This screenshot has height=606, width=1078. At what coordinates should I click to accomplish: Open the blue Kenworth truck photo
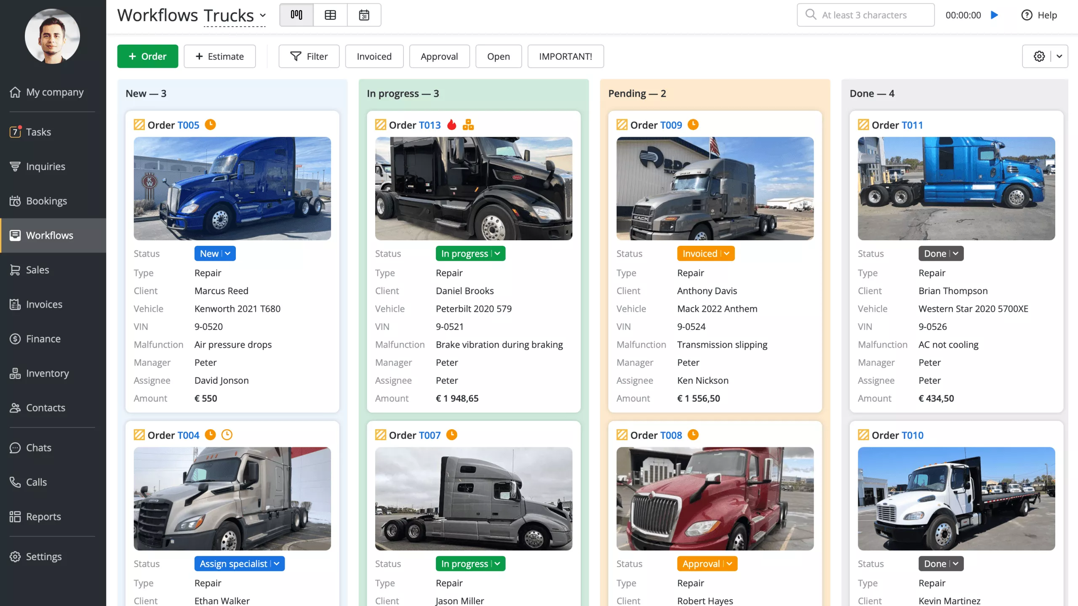pos(232,189)
